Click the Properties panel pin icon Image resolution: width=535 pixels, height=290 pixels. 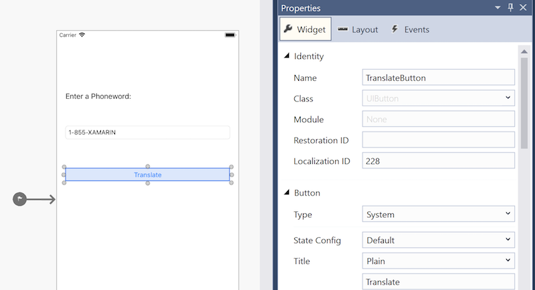[511, 8]
